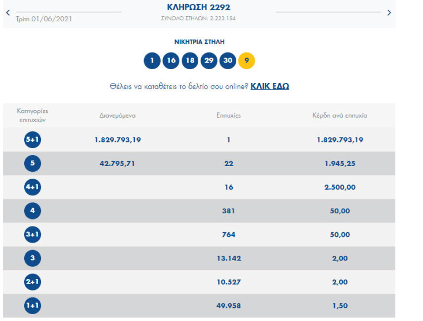Click the 4+1 category badge

(x=33, y=187)
